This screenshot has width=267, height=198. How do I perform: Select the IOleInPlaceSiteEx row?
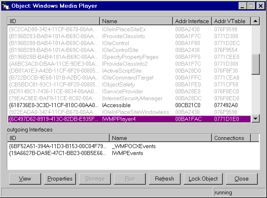pyautogui.click(x=129, y=29)
